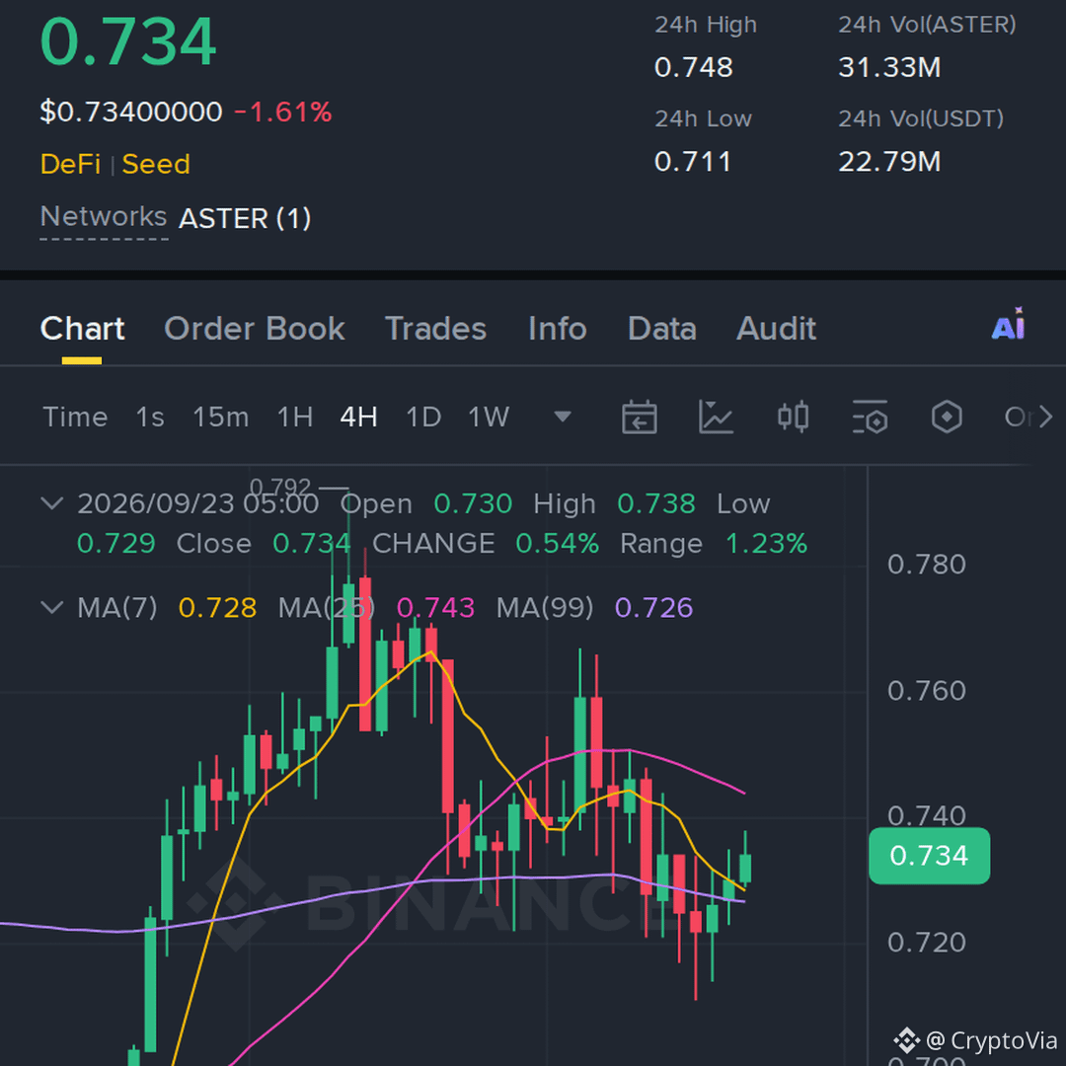Open the AI analysis icon
Viewport: 1066px width, 1066px height.
click(1008, 325)
